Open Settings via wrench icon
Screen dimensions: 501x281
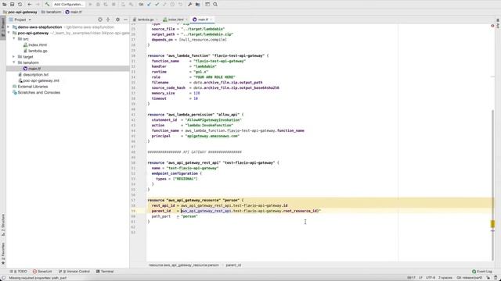click(x=189, y=4)
